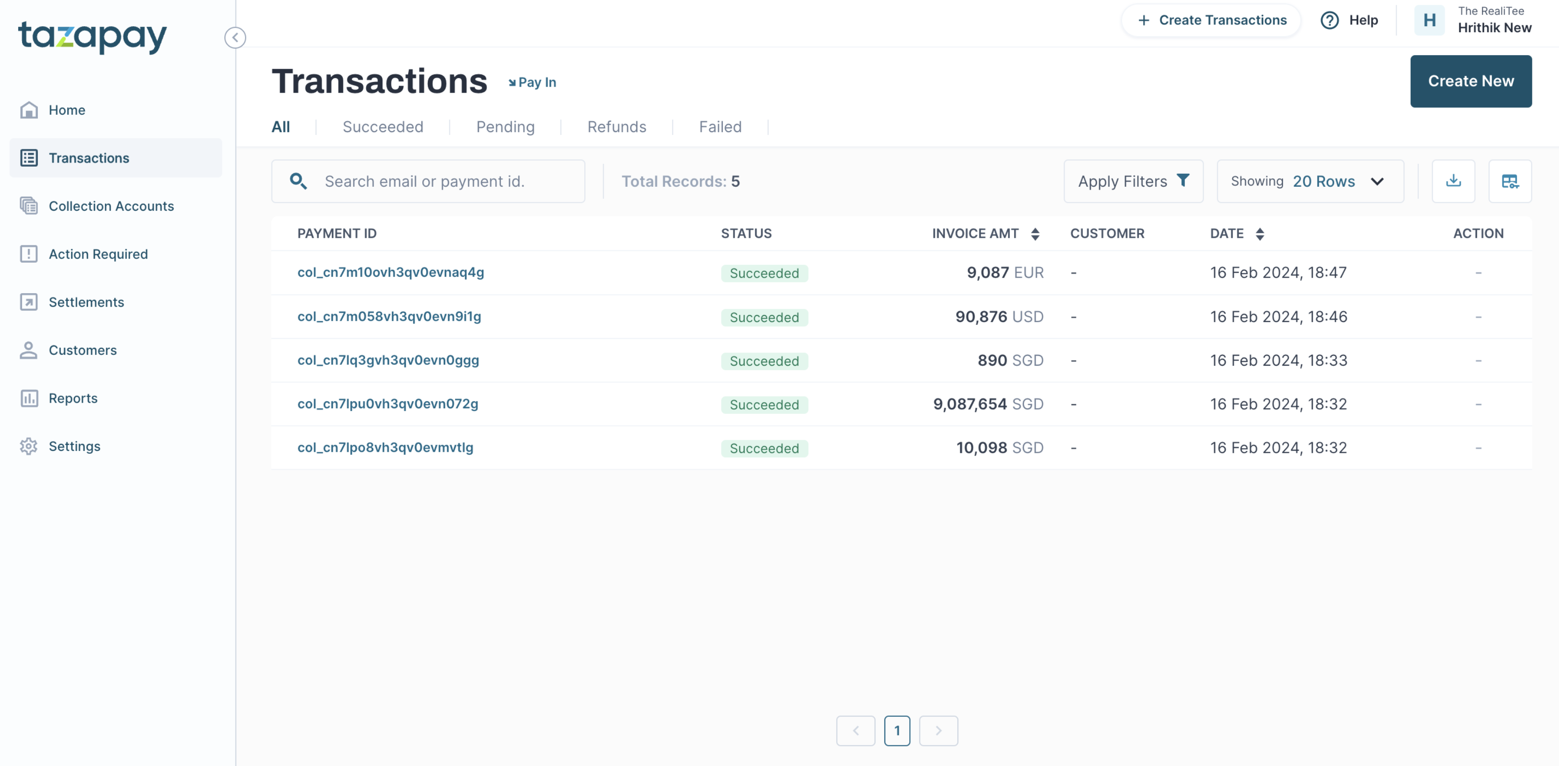Collapse the left navigation sidebar
Viewport: 1559px width, 766px height.
235,37
